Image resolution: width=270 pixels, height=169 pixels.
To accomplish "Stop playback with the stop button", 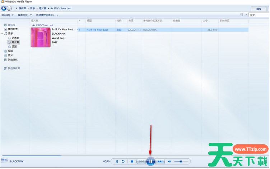I will [x=132, y=161].
